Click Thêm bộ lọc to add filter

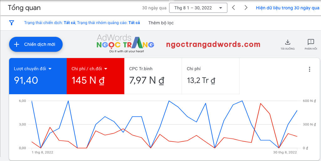(161, 23)
